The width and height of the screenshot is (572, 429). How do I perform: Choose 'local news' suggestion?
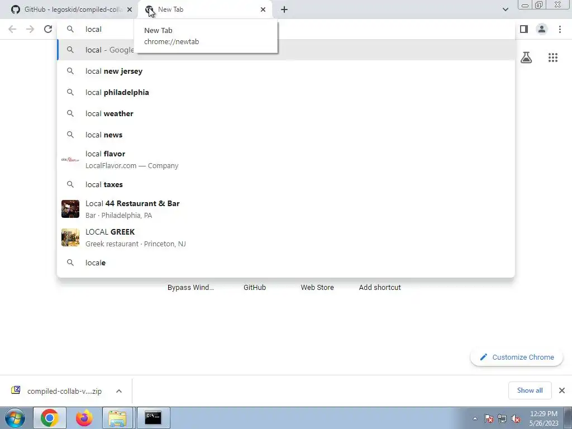[286, 135]
